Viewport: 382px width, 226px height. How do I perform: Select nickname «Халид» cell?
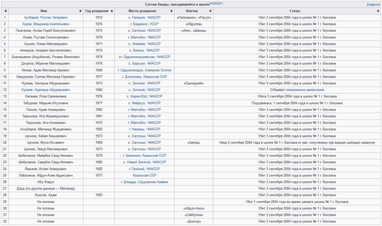194,143
